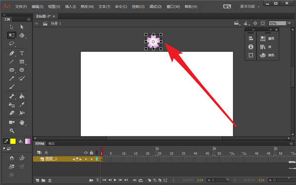Click the zoom percentage input field

click(277, 23)
